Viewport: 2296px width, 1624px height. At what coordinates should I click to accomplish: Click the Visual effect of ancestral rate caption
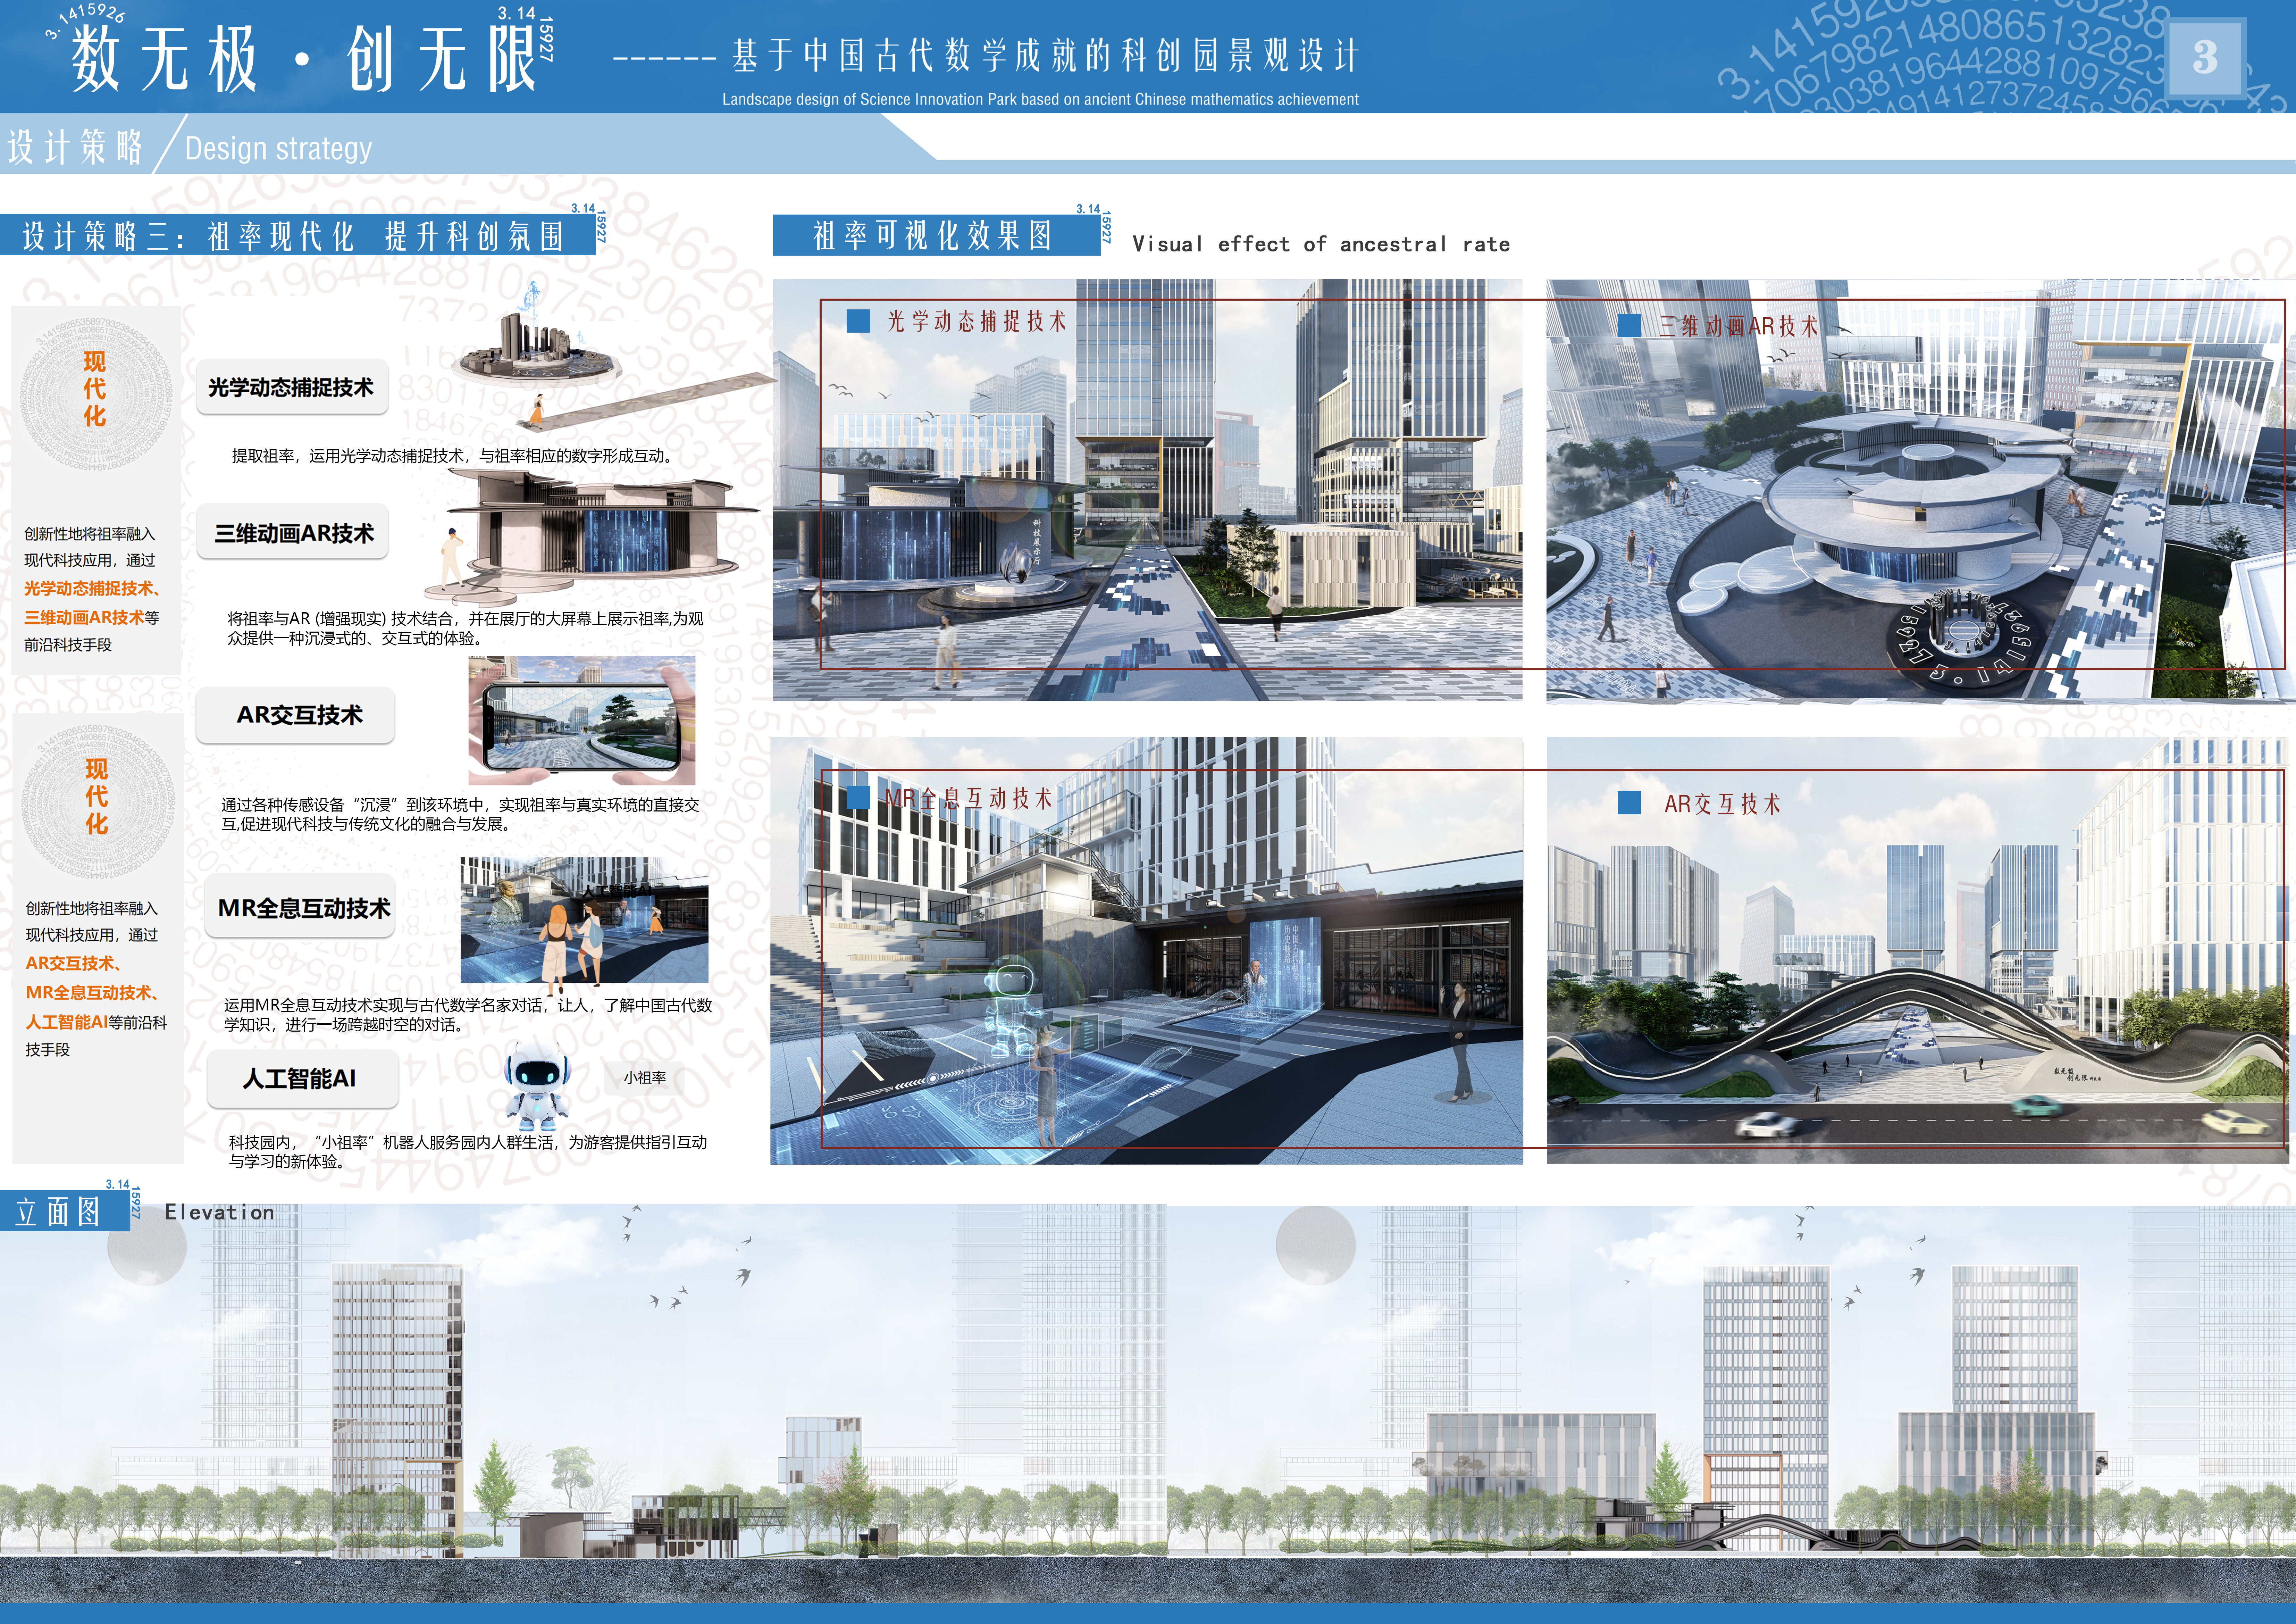1321,244
